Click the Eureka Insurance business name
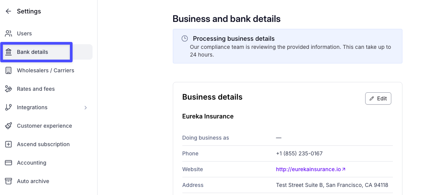Screen dimensions: 437x195 coord(208,116)
